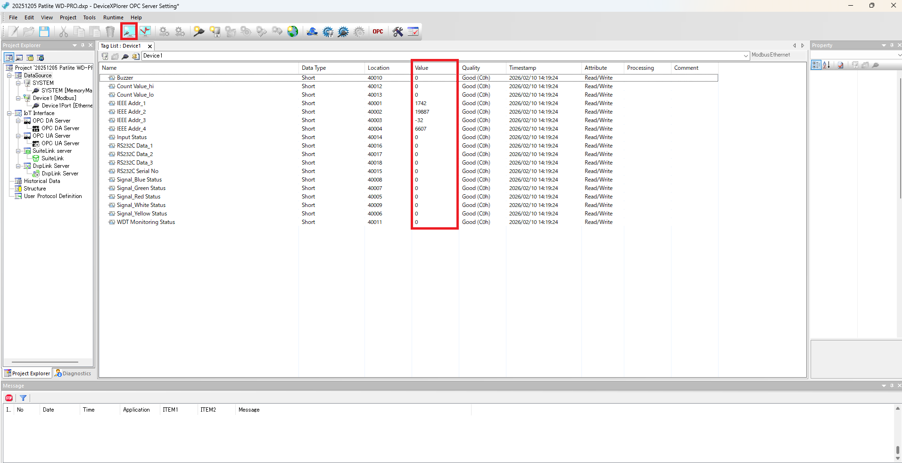Viewport: 902px width, 463px height.
Task: Open the Device1 combo box dropdown
Action: click(x=745, y=55)
